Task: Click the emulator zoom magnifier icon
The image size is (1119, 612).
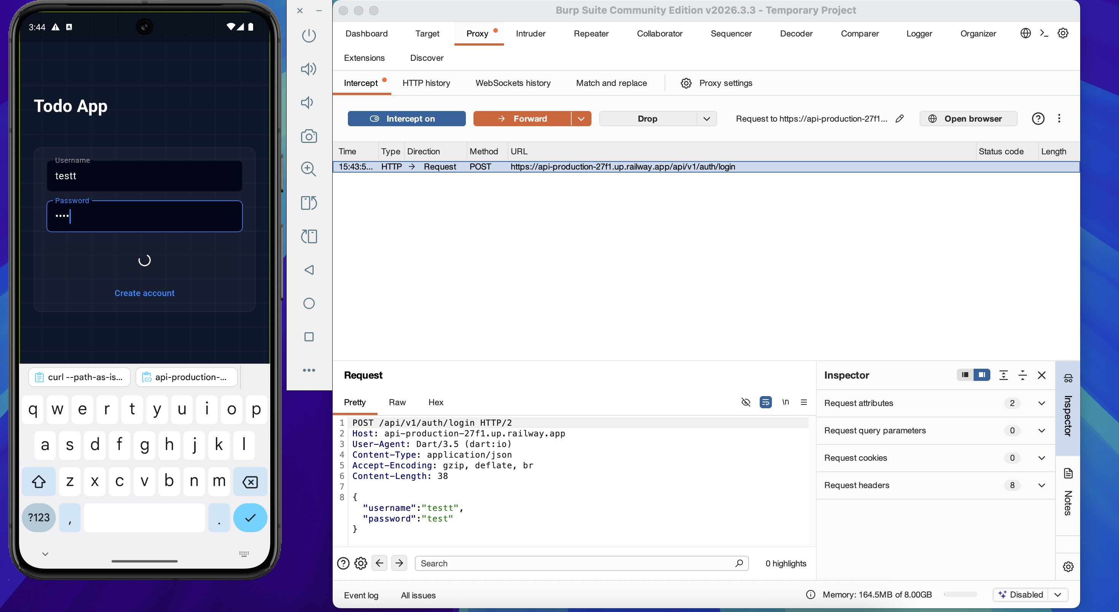Action: (309, 169)
